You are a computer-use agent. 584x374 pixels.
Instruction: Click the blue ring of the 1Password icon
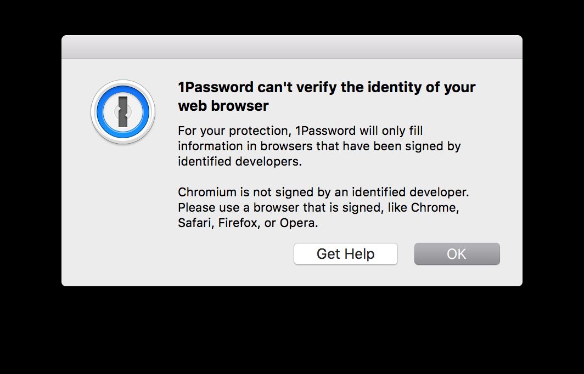click(103, 112)
